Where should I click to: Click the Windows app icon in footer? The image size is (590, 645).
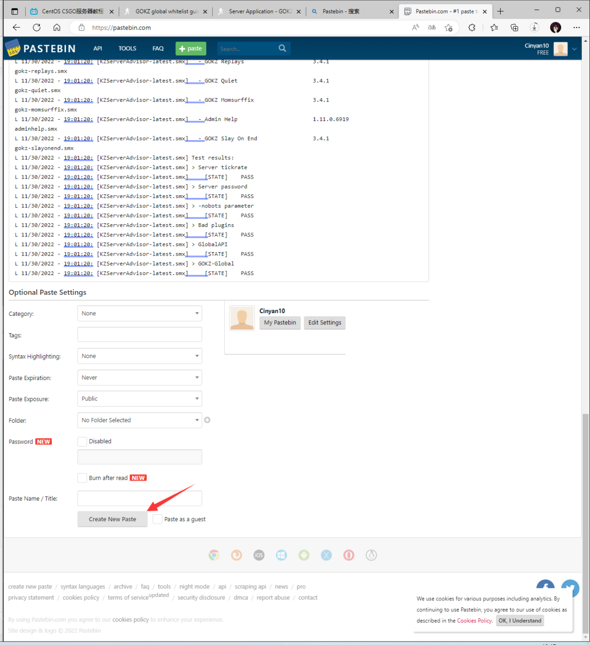point(281,555)
